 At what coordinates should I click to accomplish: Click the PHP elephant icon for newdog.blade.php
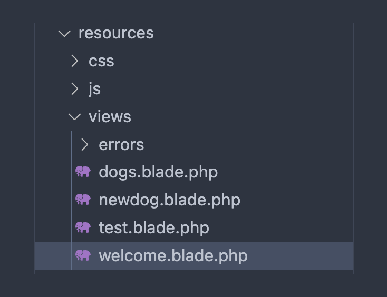(83, 200)
